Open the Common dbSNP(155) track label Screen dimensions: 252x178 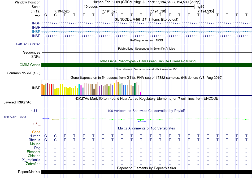pyautogui.click(x=24, y=73)
